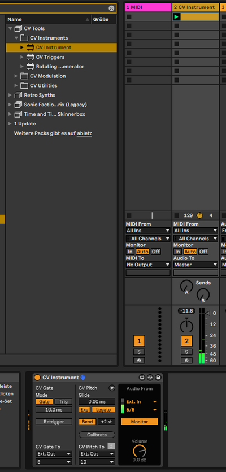Solo track 2 with the S button

[186, 352]
